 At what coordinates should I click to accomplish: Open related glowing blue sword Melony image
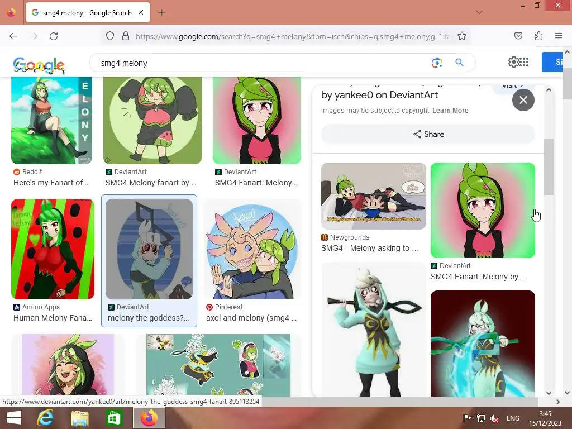click(483, 344)
